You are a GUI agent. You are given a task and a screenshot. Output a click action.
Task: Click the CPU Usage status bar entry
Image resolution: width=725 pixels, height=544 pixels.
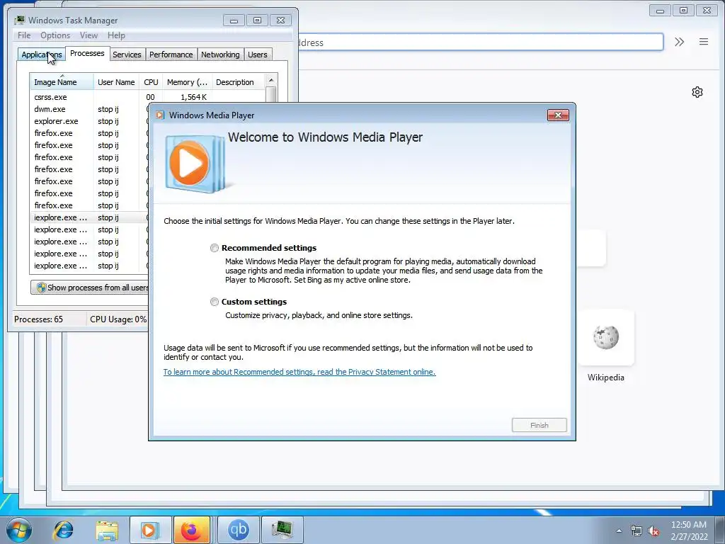tap(118, 319)
